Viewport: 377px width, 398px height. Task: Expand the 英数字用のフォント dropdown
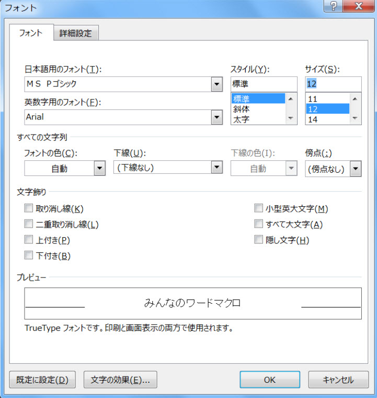coord(216,117)
